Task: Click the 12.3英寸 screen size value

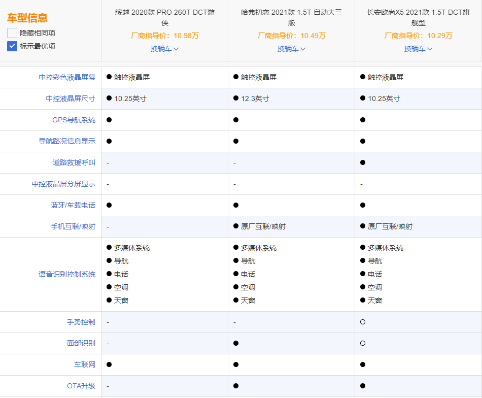Action: pyautogui.click(x=255, y=98)
